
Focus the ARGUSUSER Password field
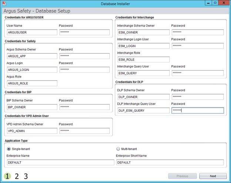click(x=84, y=32)
